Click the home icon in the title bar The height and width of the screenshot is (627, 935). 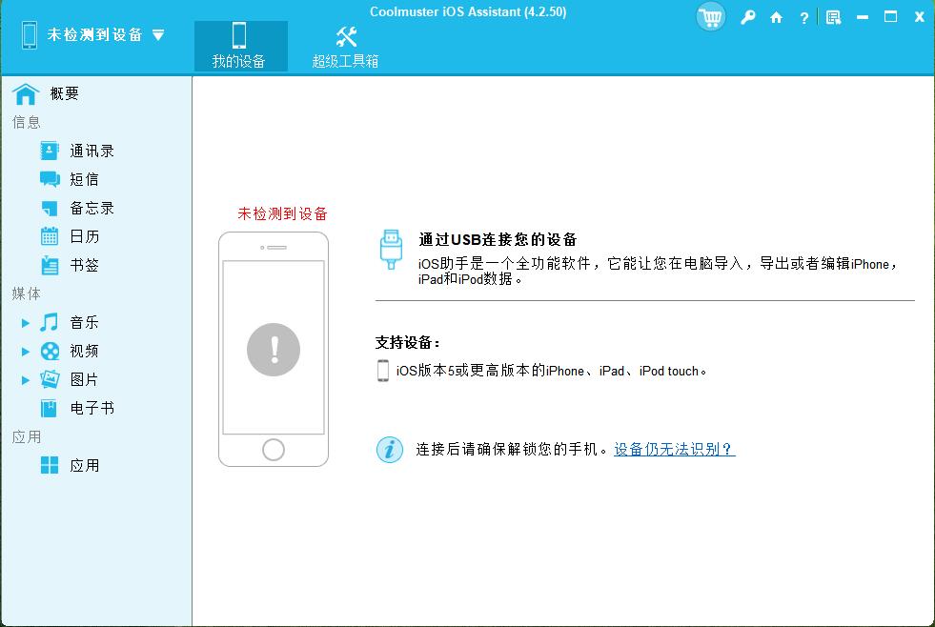(775, 16)
